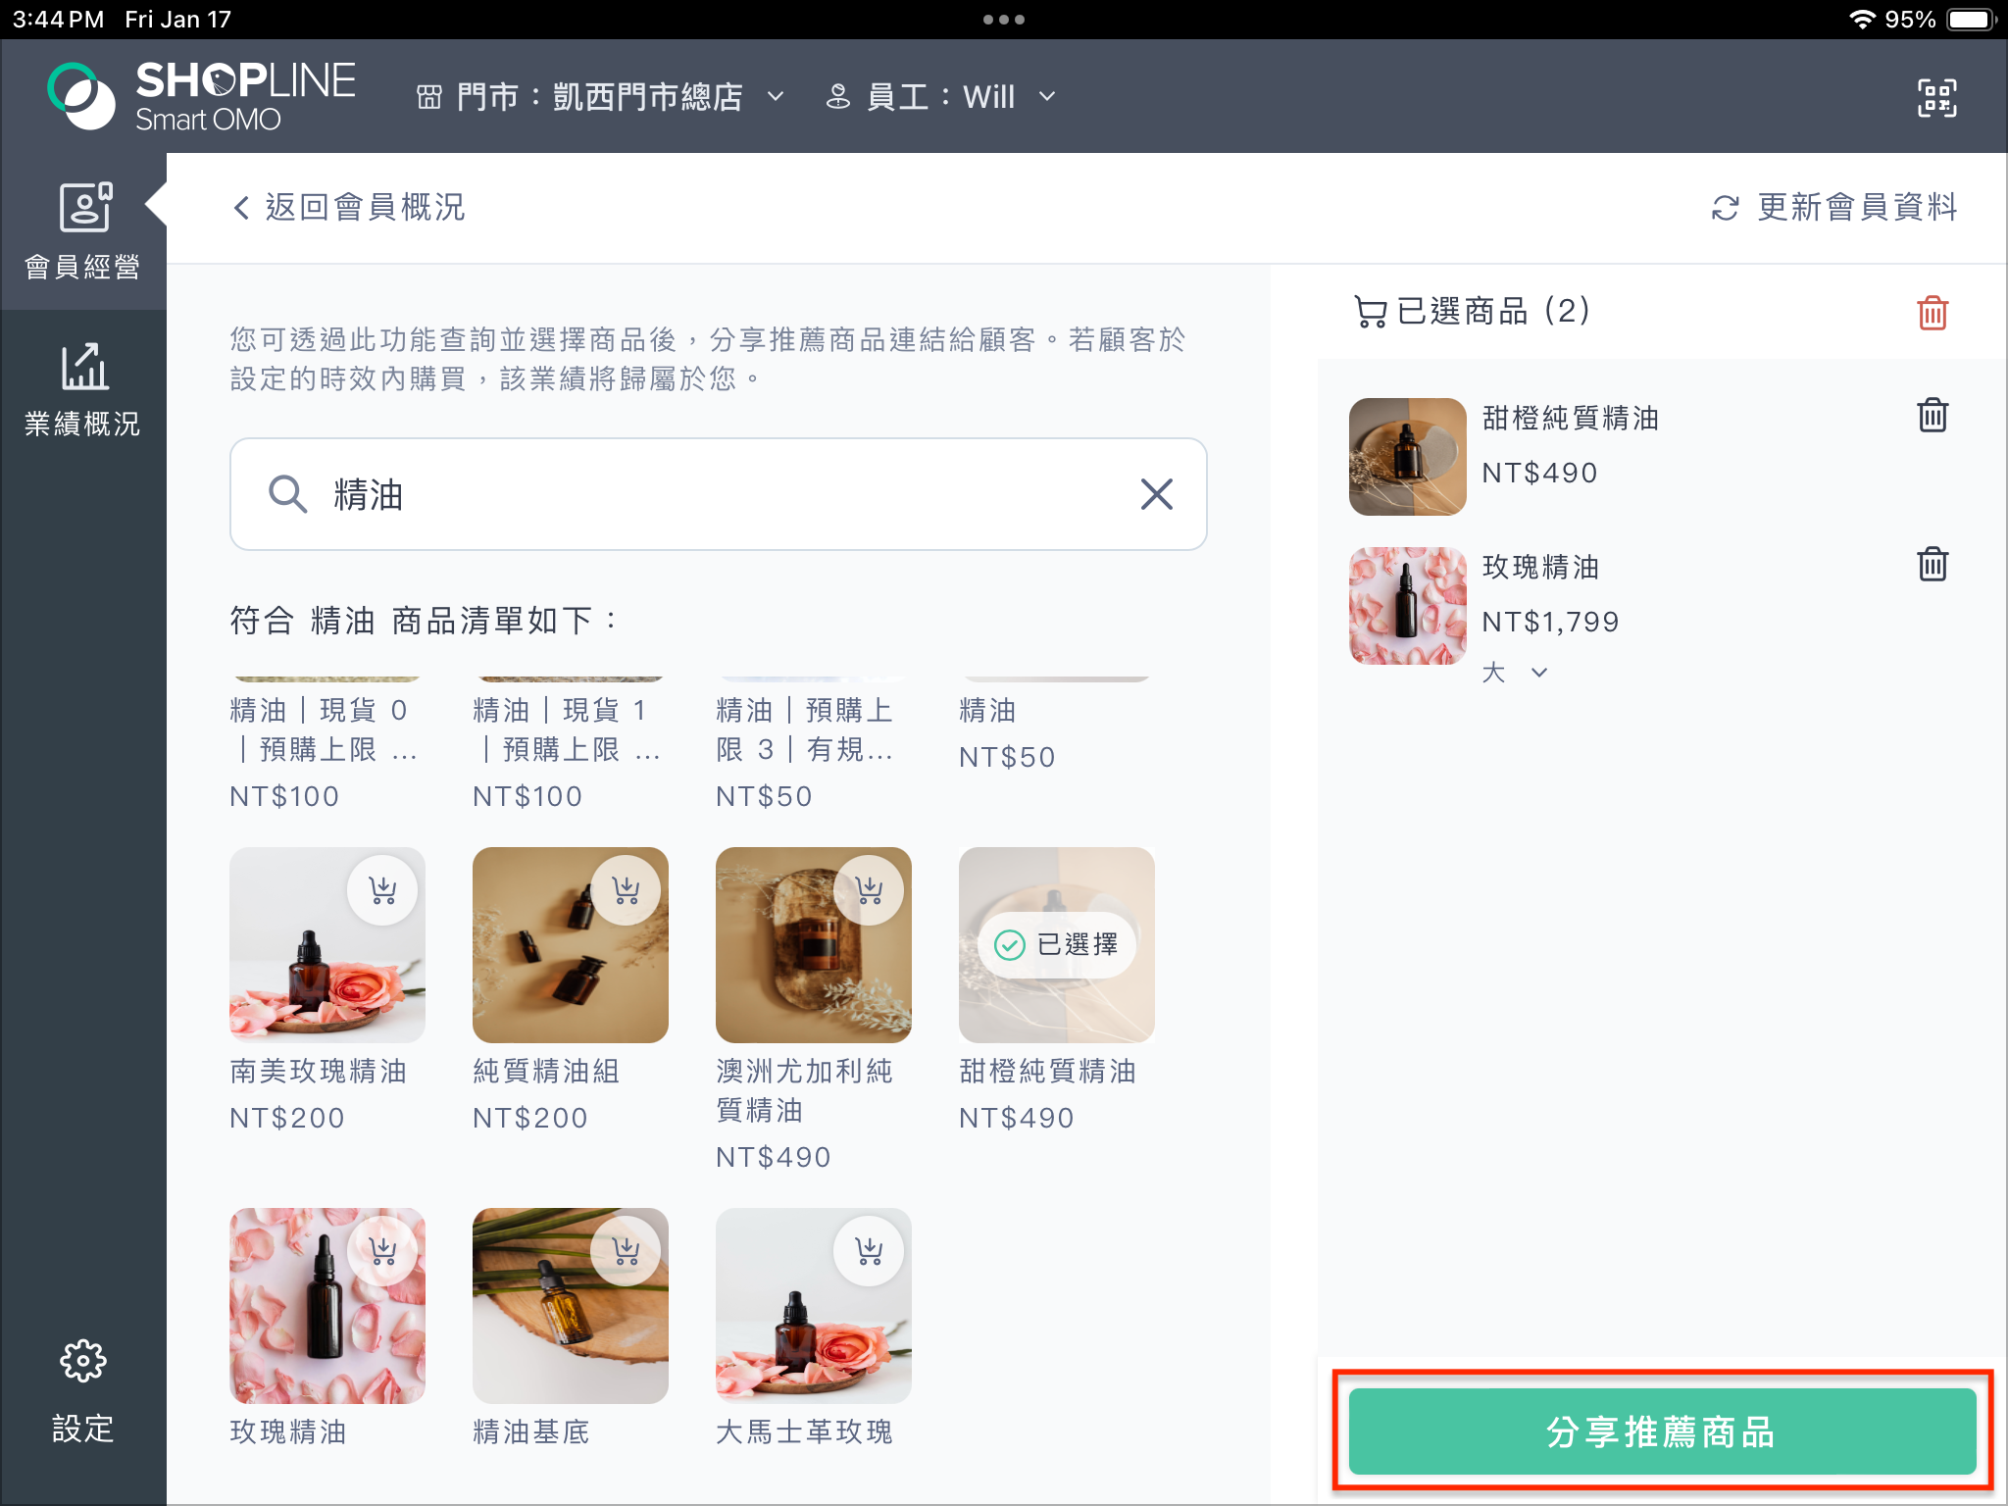Add 玫瑰精油 to cart via icon
2008x1506 pixels.
pos(382,1251)
